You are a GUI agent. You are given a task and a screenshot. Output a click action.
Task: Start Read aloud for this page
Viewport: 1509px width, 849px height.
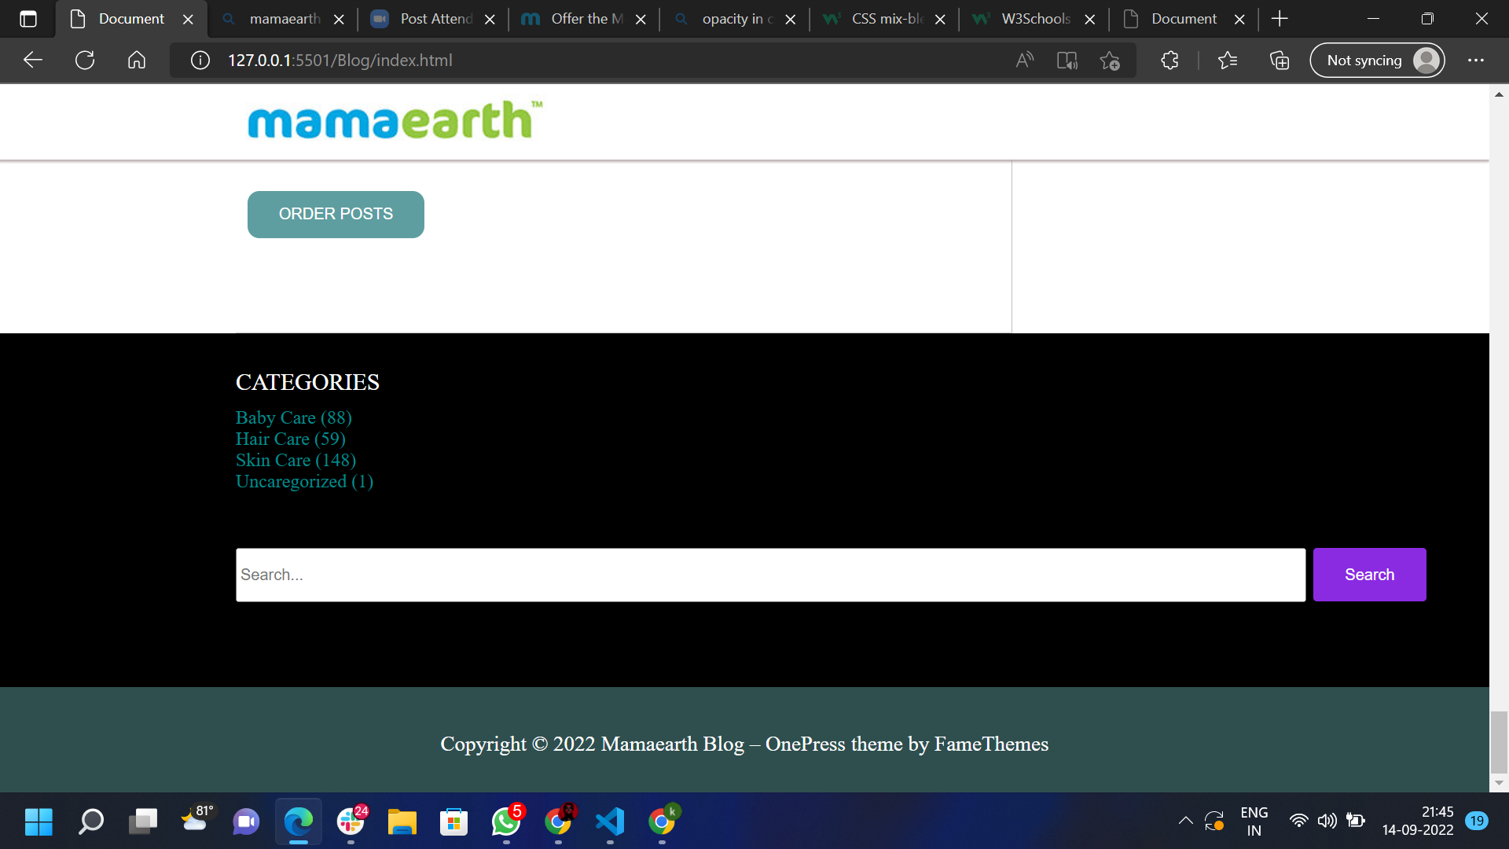1024,60
